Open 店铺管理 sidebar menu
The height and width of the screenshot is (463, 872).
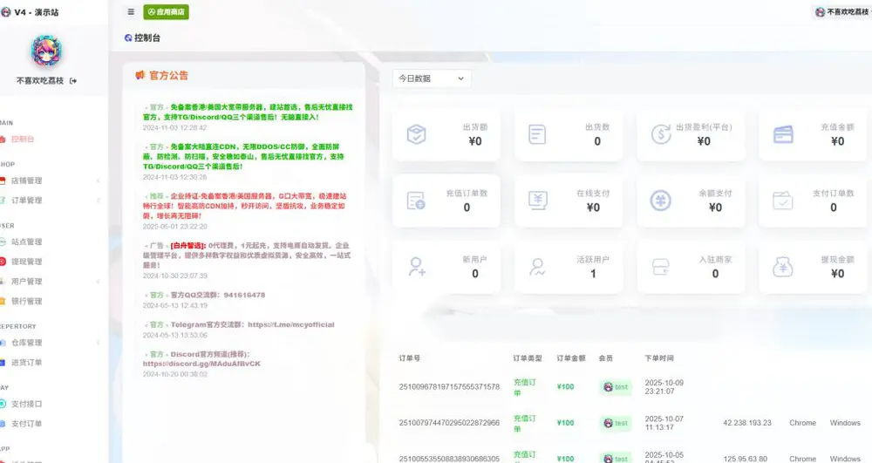27,180
